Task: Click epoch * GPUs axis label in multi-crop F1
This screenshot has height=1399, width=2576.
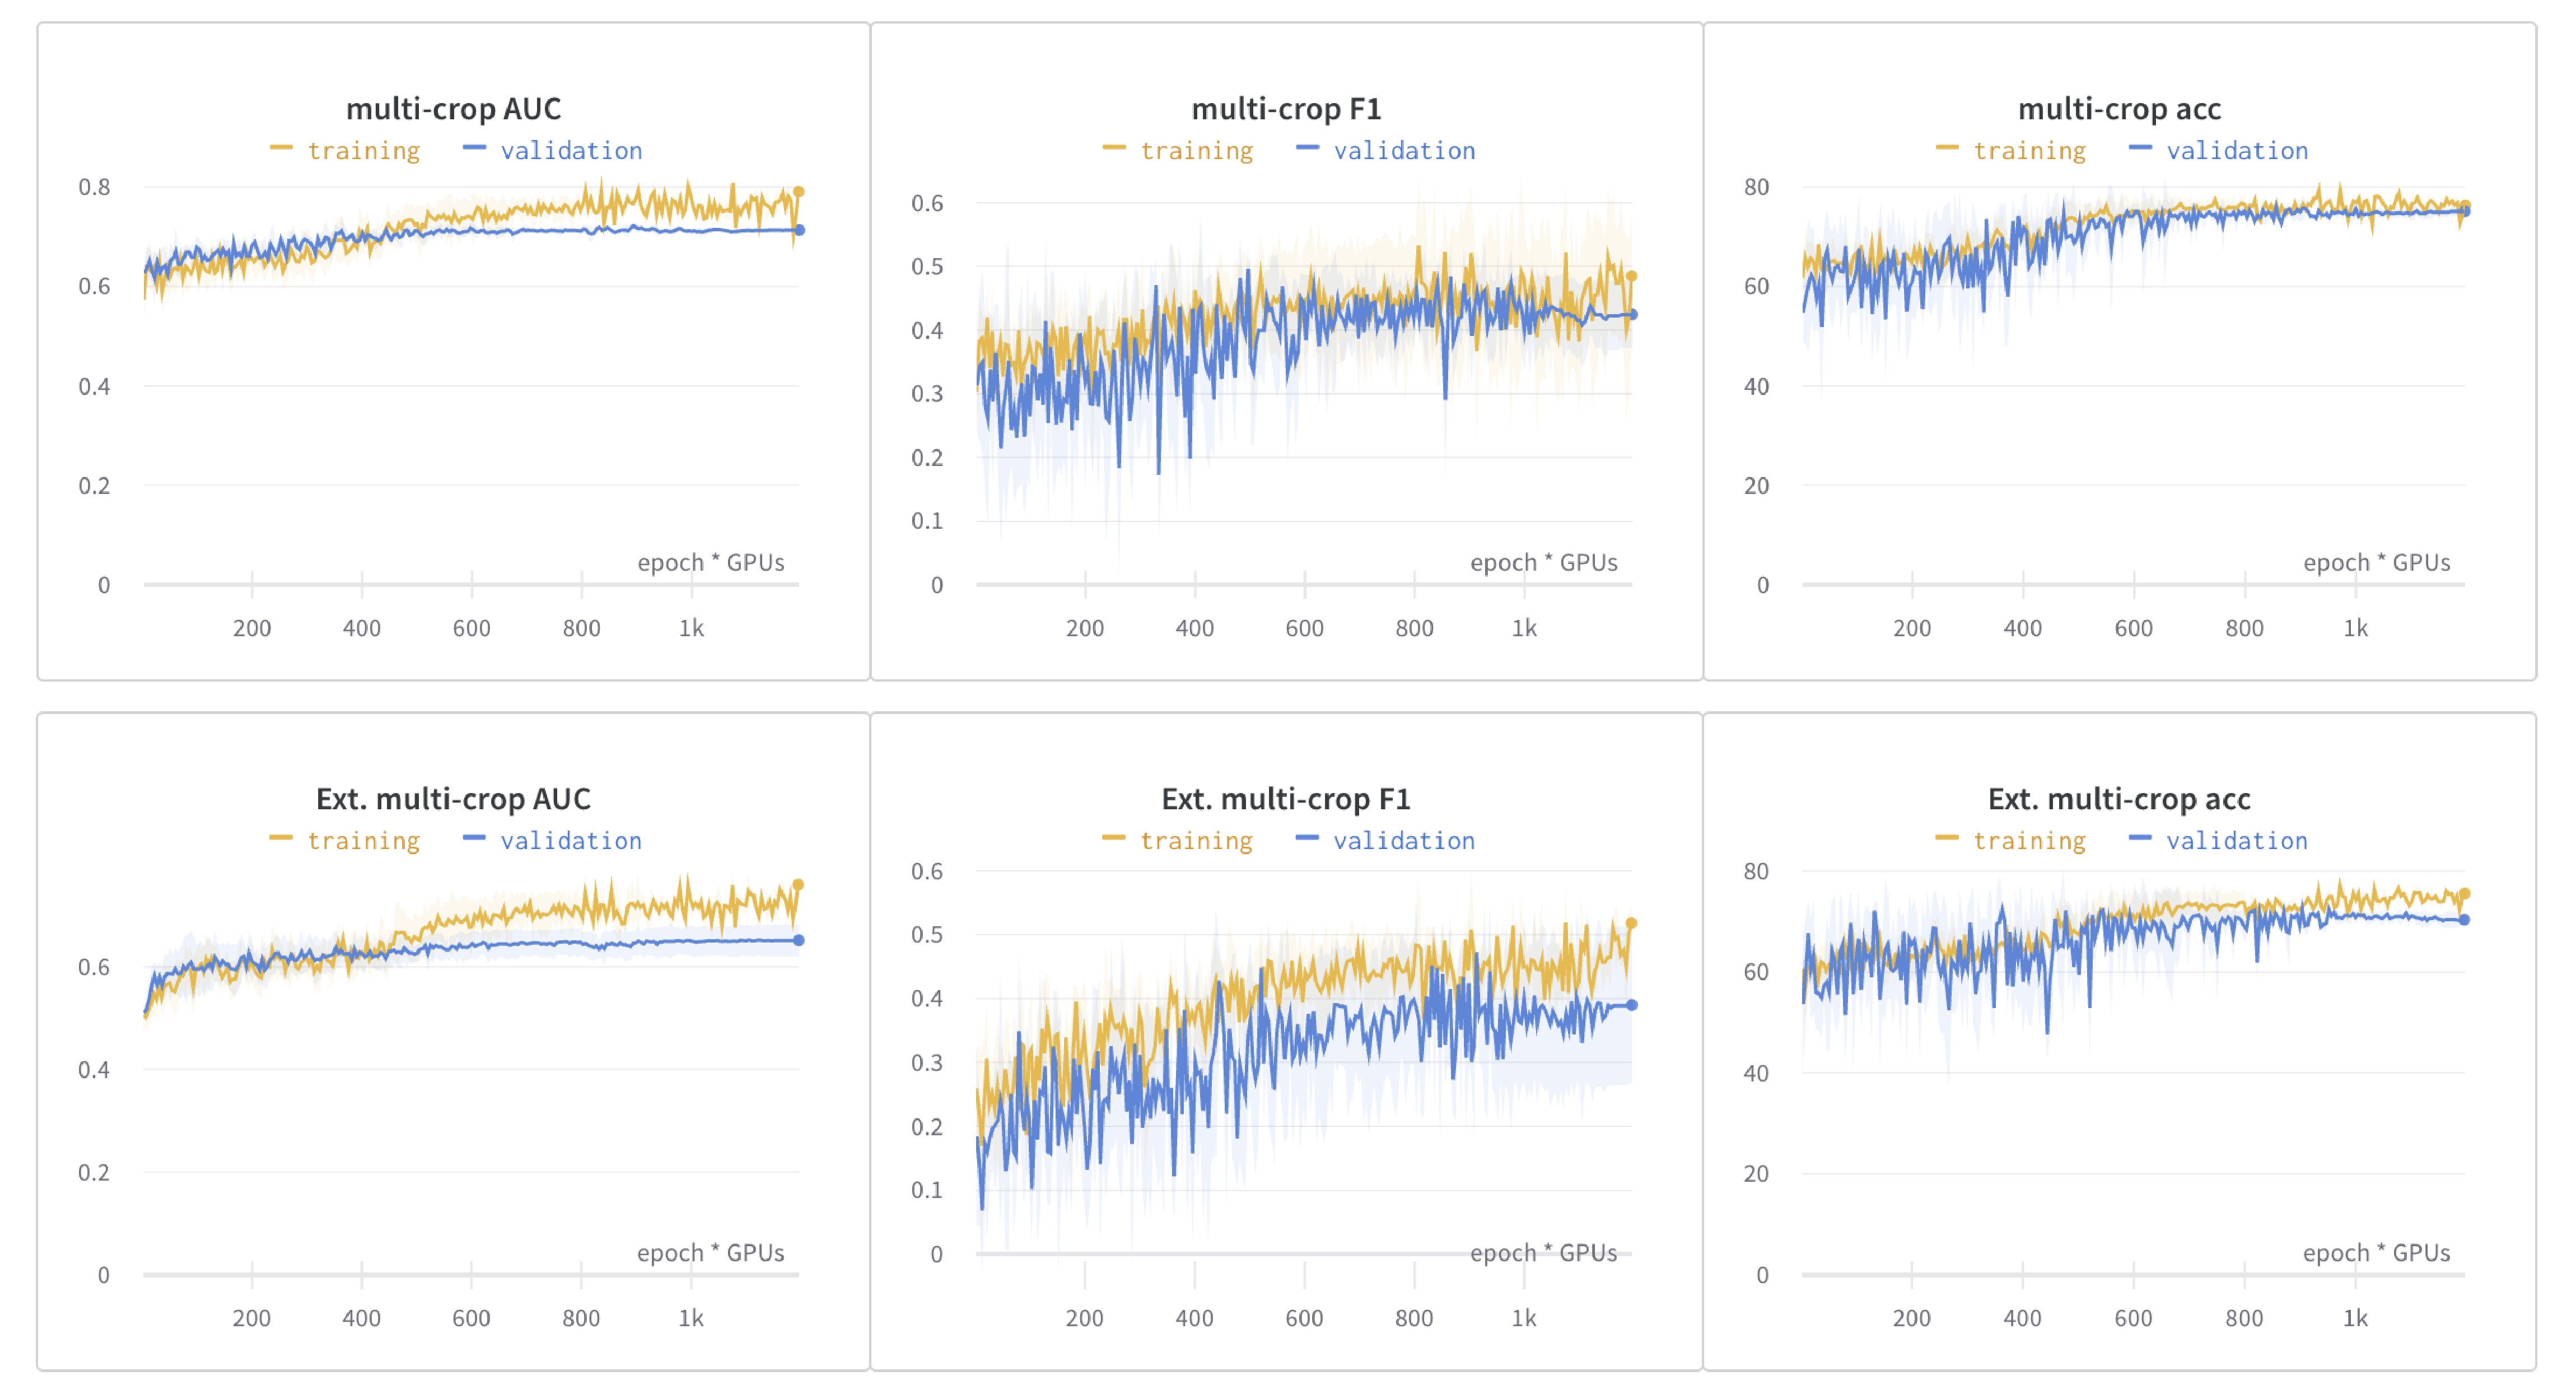Action: pos(1544,562)
